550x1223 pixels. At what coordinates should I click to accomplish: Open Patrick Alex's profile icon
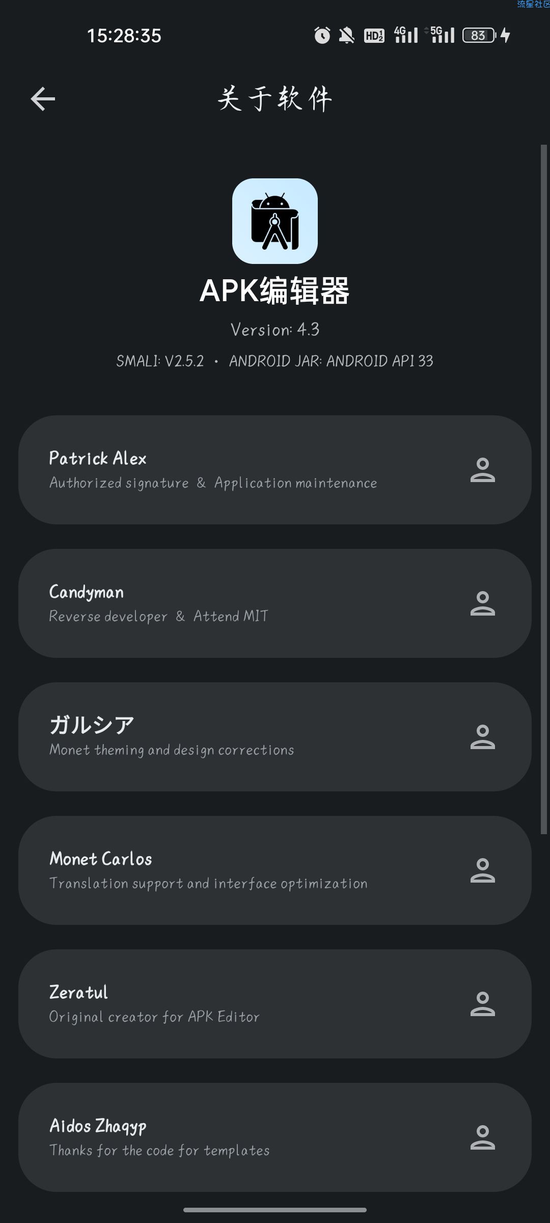[482, 470]
